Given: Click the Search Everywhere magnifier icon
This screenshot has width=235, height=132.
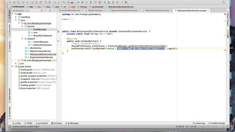Looking at the screenshot, I should 223,2.
